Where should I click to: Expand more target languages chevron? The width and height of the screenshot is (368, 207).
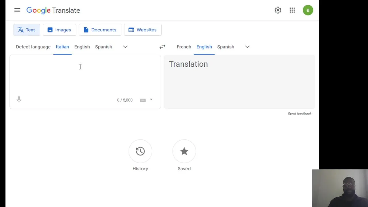247,47
